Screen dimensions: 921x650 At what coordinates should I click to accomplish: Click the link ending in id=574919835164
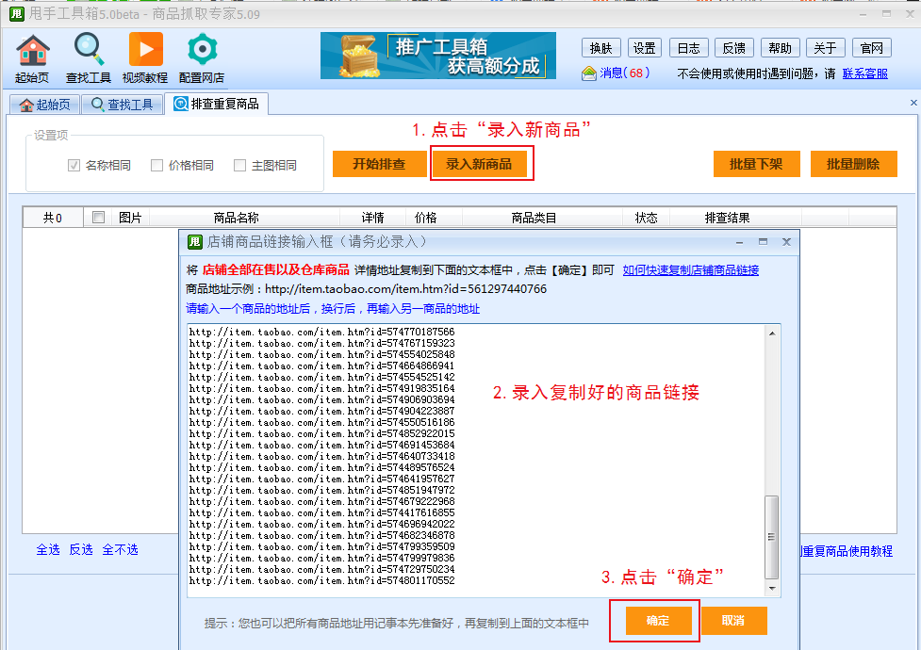click(321, 388)
